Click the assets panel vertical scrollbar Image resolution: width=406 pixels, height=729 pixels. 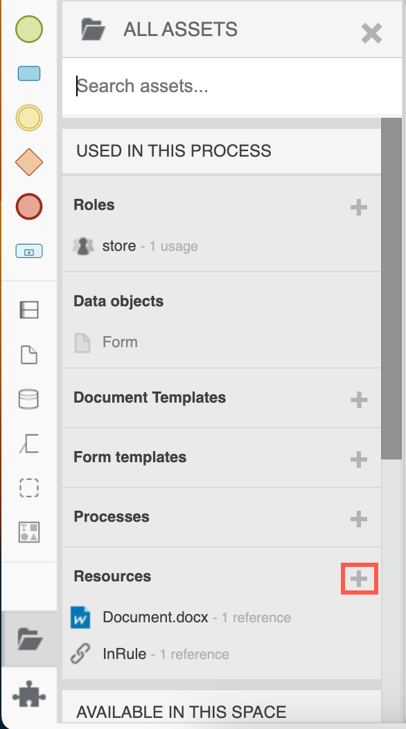pos(391,289)
